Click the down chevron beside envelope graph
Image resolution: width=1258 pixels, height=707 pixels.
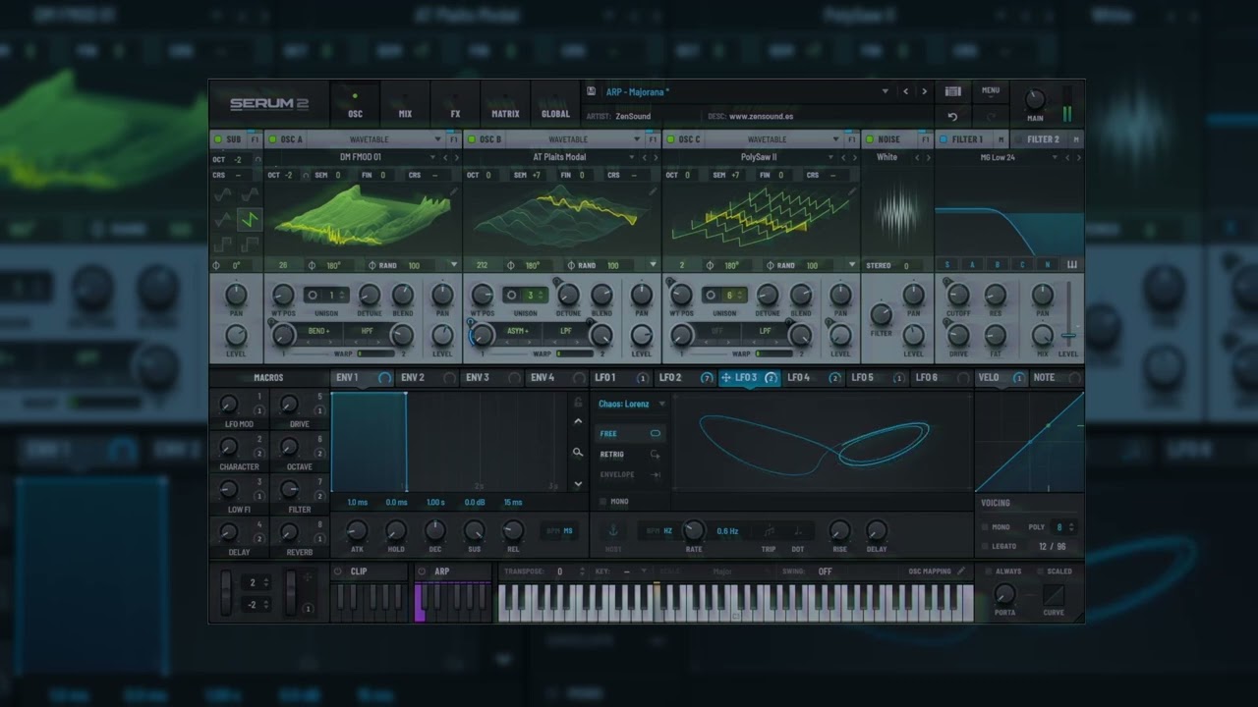(578, 484)
